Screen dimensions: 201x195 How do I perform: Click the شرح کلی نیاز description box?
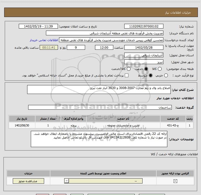click(x=99, y=90)
